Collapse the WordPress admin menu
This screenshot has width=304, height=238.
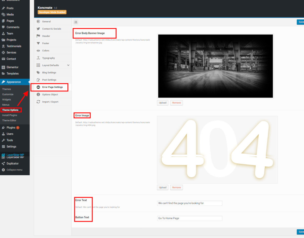coord(15,170)
